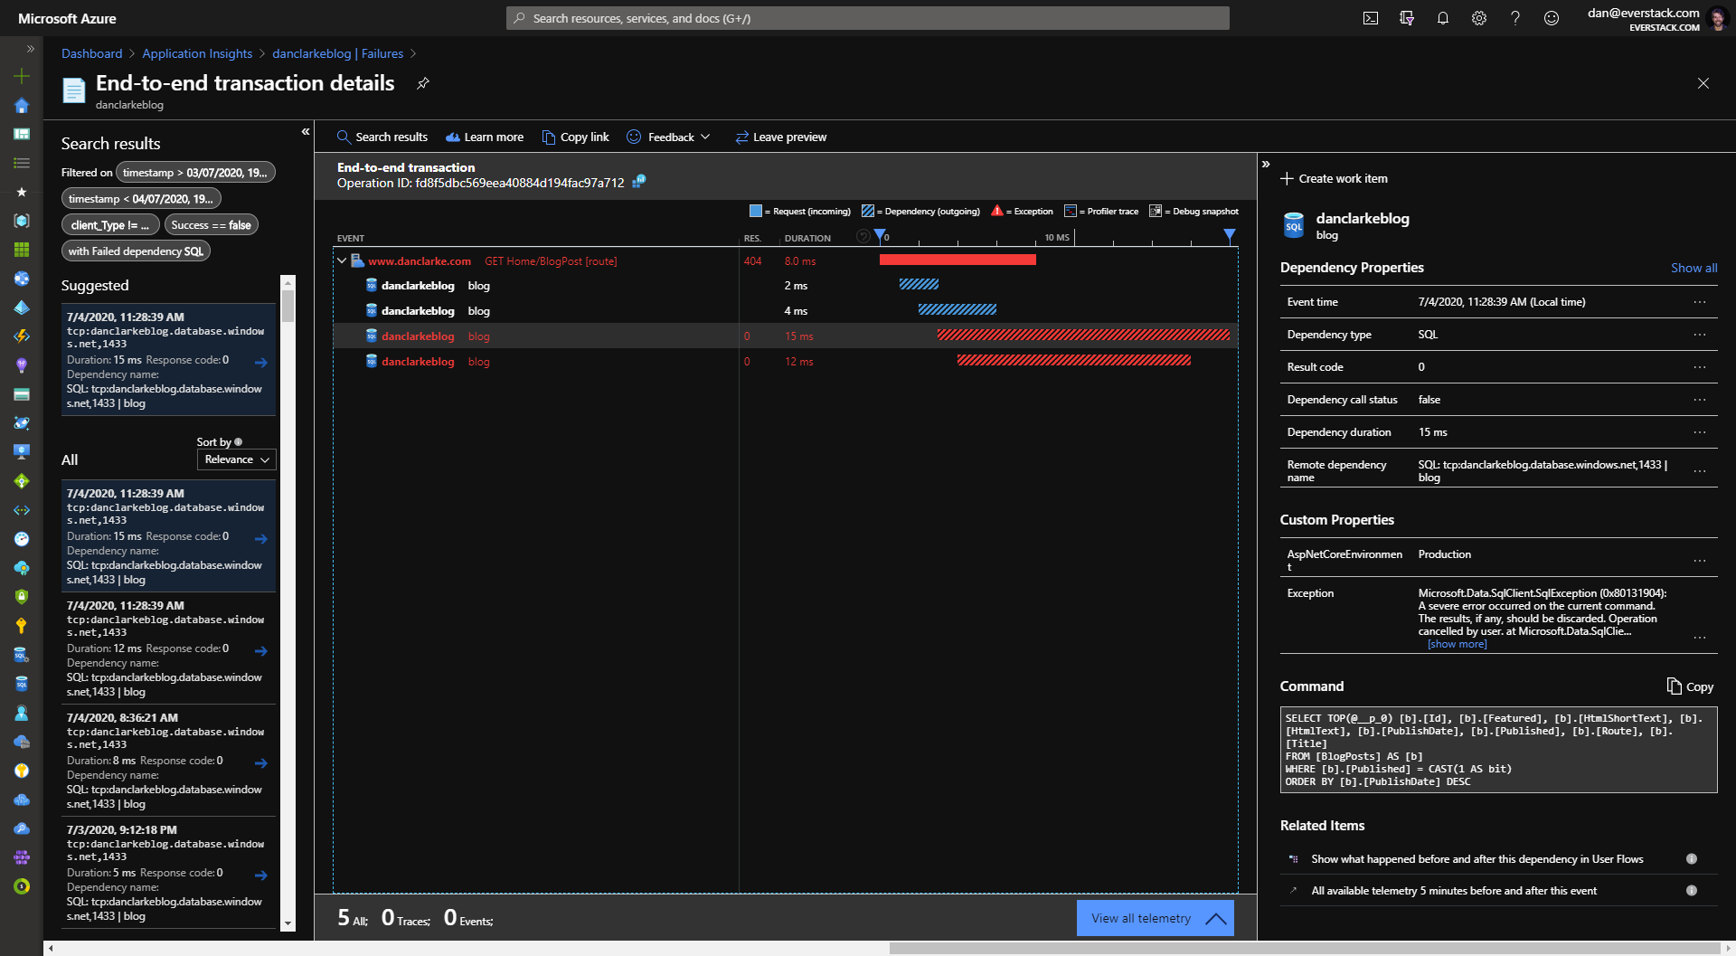Open the directory and subscription filter

1407,18
